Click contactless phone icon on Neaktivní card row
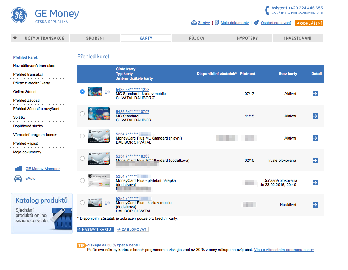 click(x=107, y=203)
